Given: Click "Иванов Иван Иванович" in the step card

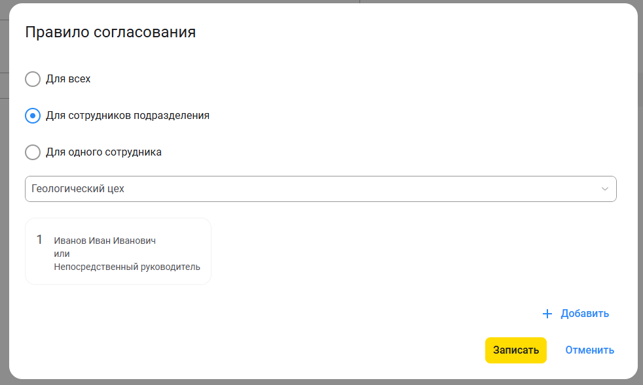Looking at the screenshot, I should click(x=105, y=241).
